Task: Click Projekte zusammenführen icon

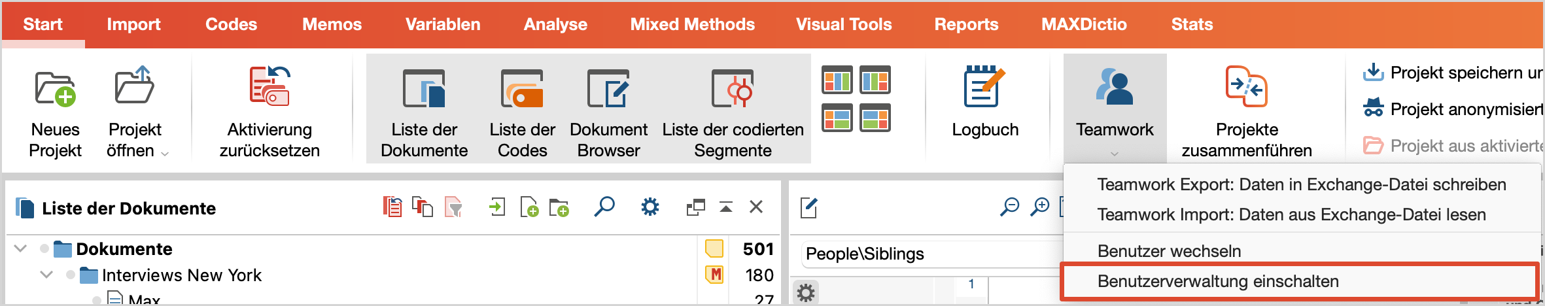Action: pyautogui.click(x=1246, y=86)
